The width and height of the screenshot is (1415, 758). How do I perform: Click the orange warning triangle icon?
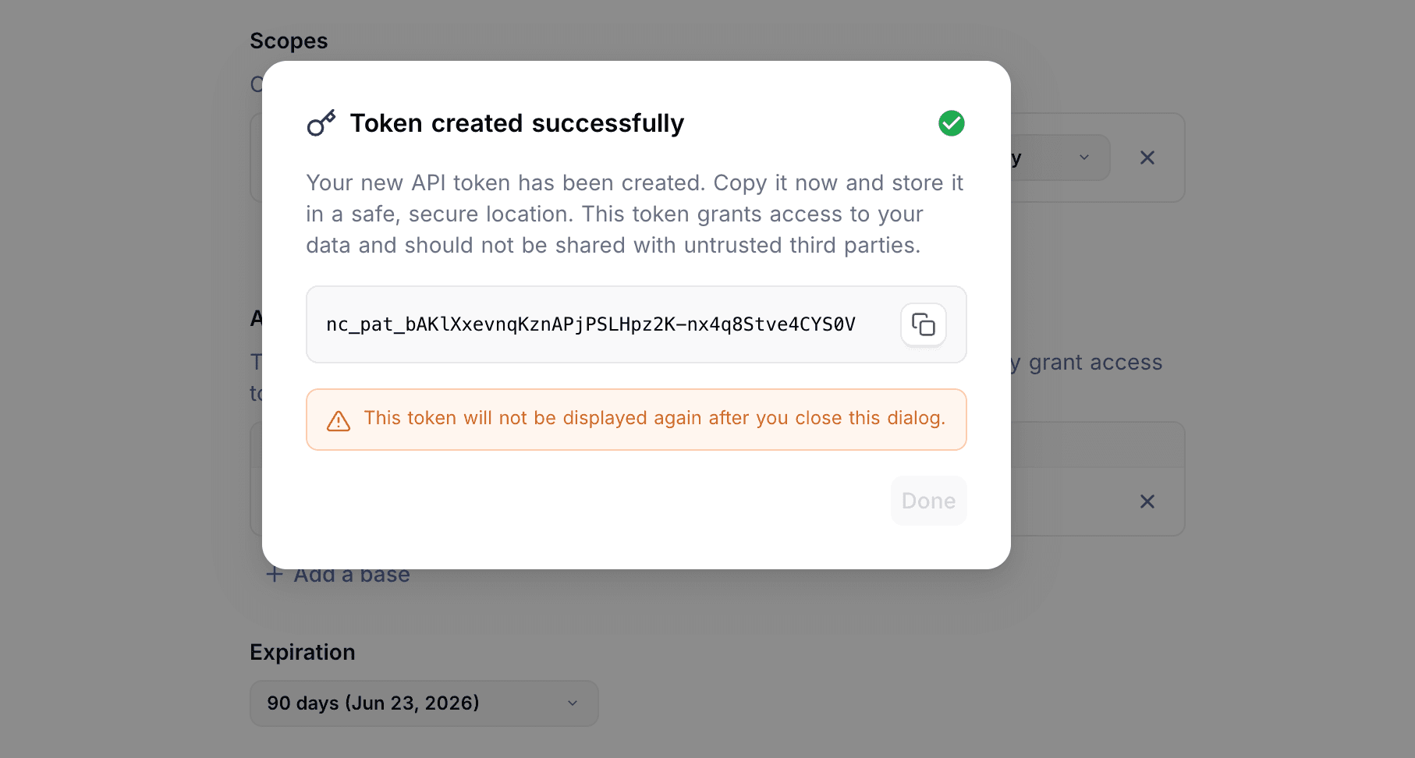[337, 420]
